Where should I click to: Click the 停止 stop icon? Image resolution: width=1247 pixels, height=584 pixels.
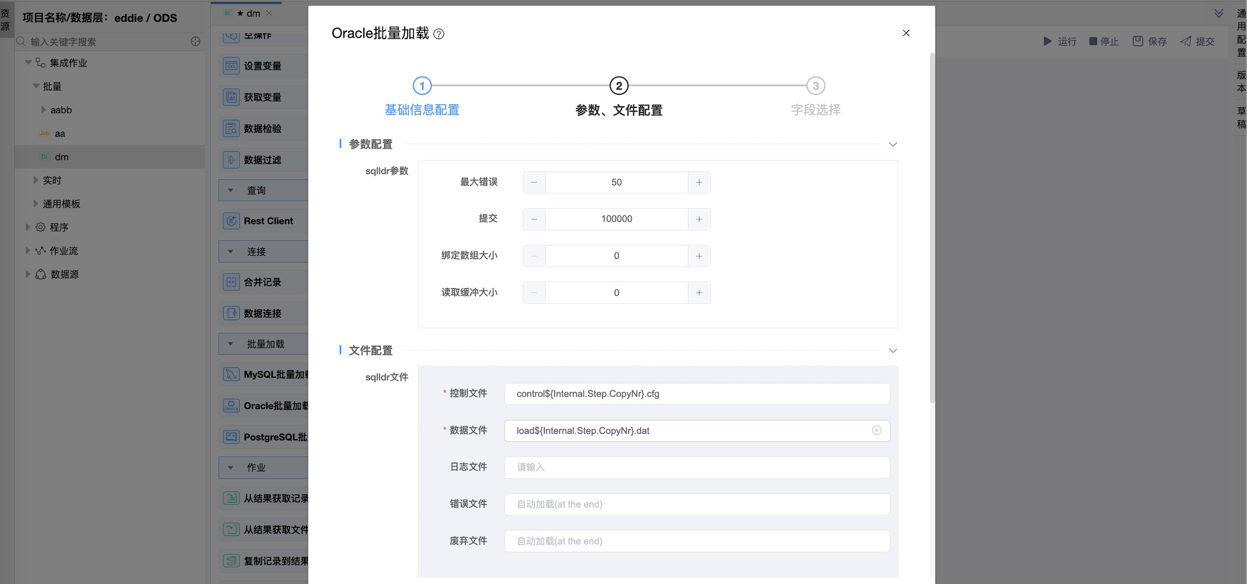click(x=1093, y=41)
